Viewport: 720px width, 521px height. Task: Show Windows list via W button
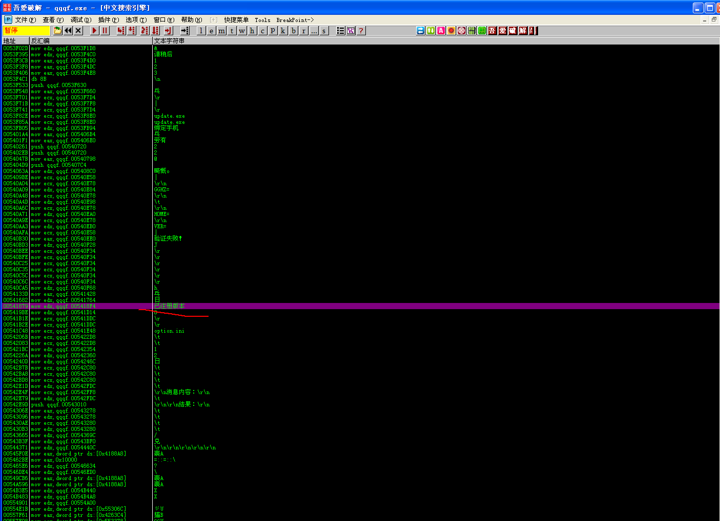point(242,31)
